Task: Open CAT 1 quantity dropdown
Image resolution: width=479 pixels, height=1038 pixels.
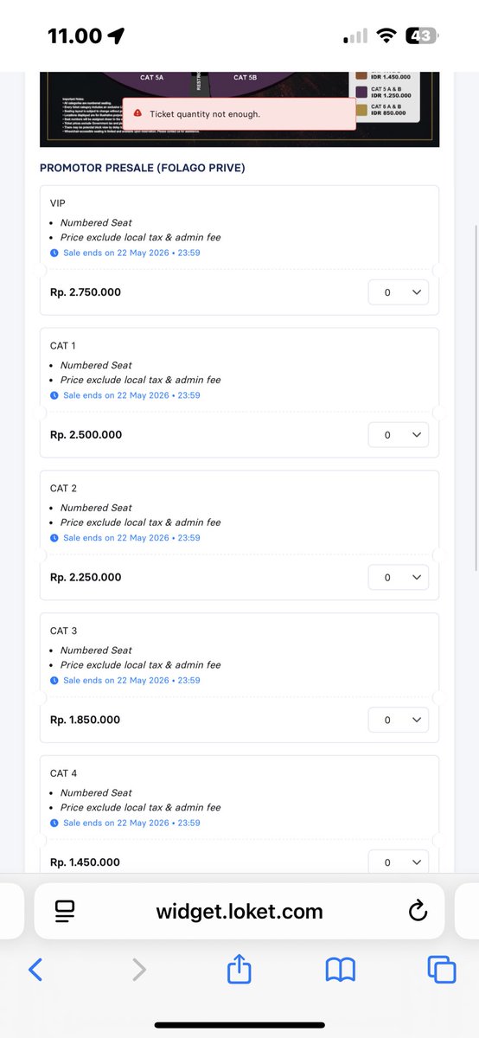Action: pyautogui.click(x=399, y=435)
